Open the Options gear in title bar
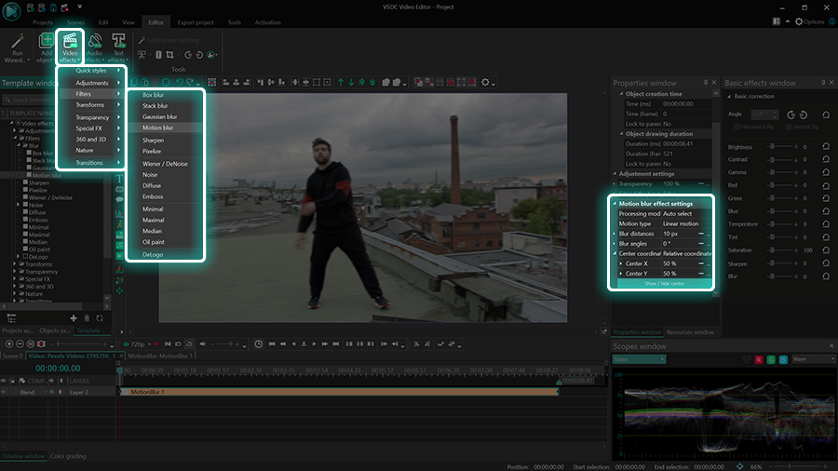The width and height of the screenshot is (838, 471). click(798, 21)
